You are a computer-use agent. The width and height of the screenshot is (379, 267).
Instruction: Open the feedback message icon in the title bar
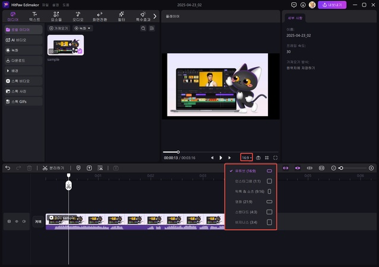click(x=293, y=5)
